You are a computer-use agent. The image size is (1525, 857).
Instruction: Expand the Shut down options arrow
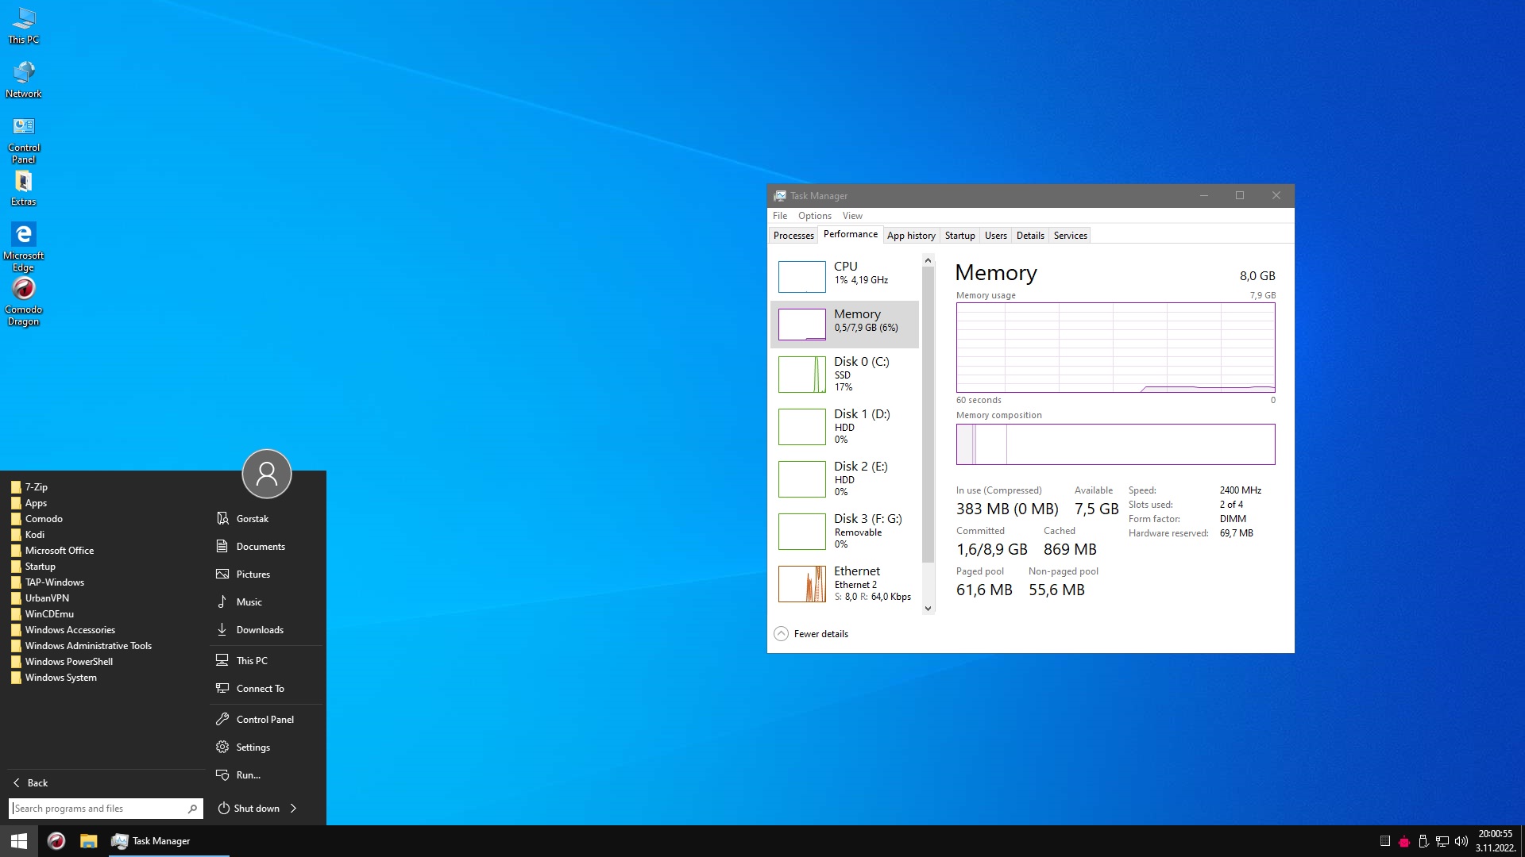(x=293, y=808)
